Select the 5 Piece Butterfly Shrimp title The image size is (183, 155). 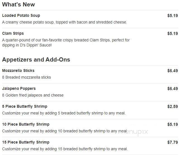pyautogui.click(x=25, y=107)
